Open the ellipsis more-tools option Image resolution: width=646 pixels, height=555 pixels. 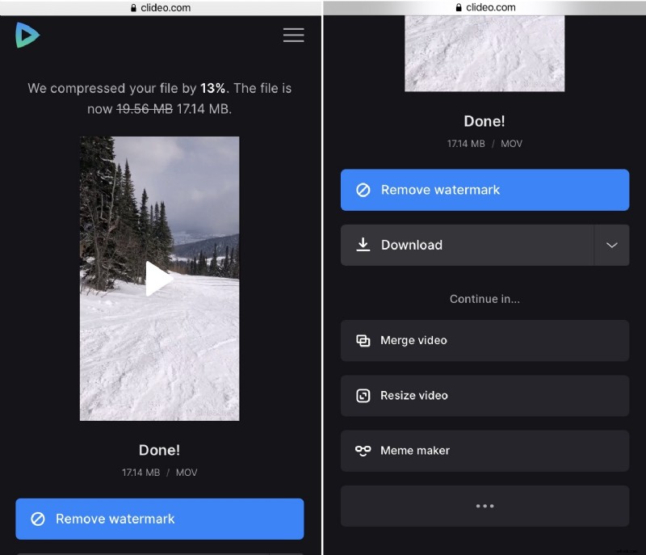coord(484,506)
